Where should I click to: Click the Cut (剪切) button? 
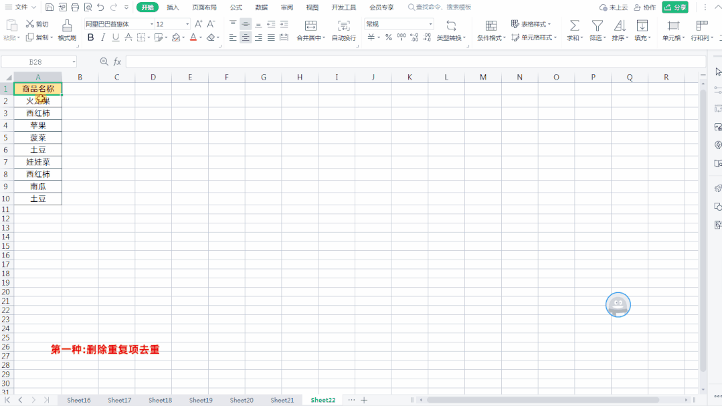[x=37, y=24]
